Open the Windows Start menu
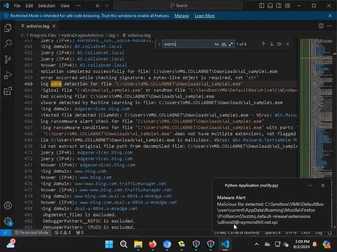Screen dimensions: 337x252 109,244
